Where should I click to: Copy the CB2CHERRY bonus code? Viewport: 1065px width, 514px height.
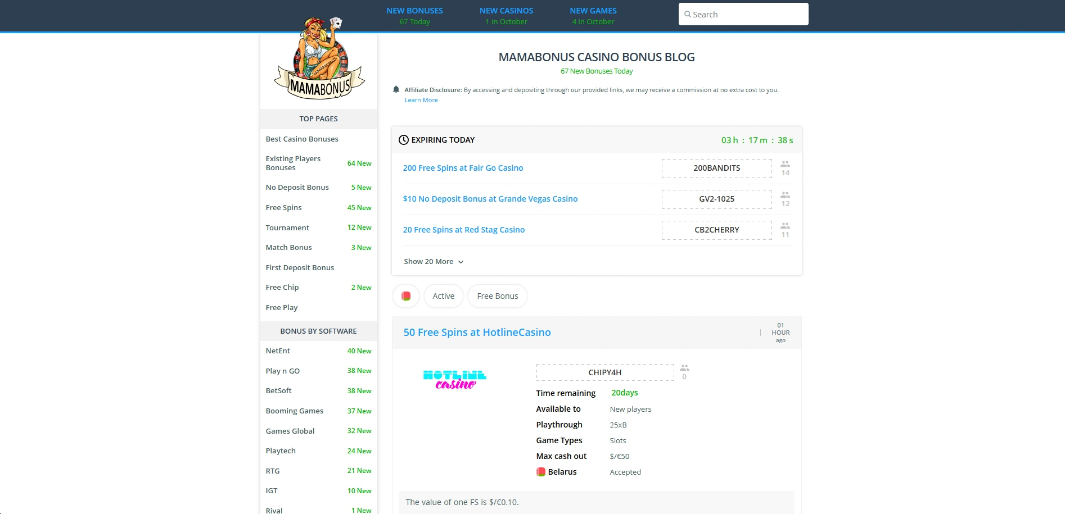click(x=717, y=230)
